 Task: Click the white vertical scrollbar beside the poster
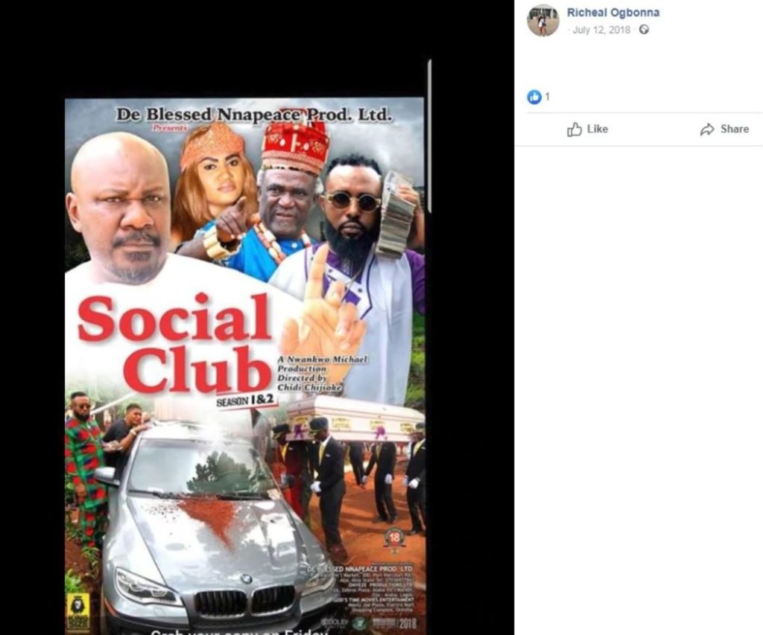tap(430, 136)
